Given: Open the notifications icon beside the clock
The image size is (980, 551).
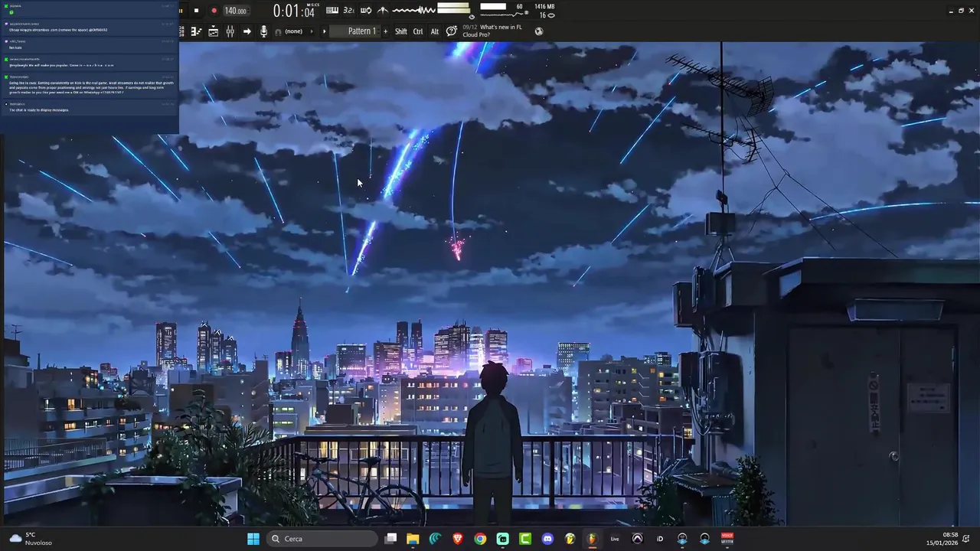Looking at the screenshot, I should point(967,539).
